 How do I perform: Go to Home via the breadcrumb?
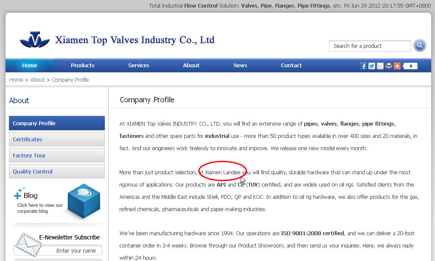16,80
